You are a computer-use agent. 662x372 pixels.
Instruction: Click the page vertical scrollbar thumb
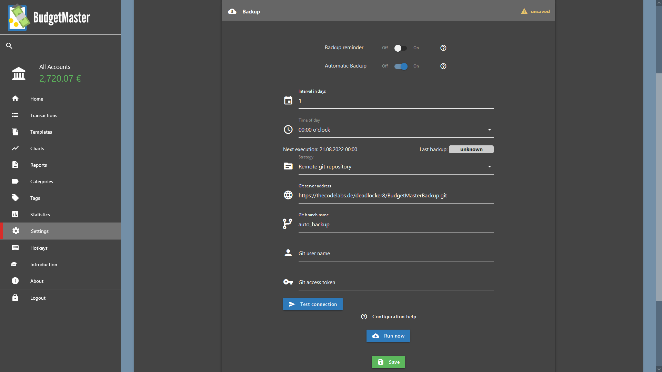click(x=659, y=187)
